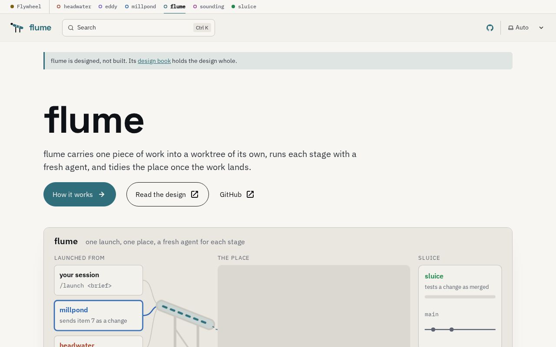Switch to the eddy tab
Screen dimensions: 556x347
point(108,7)
